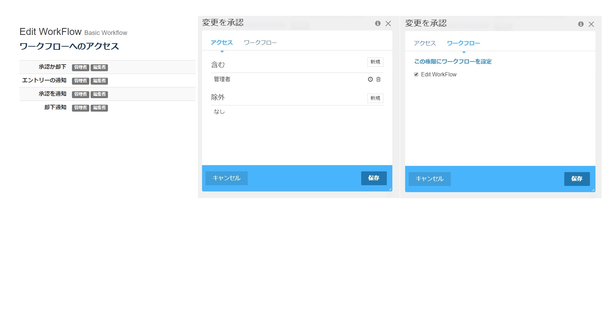Click キャンセル in the right dialog
Screen dimensions: 611x311
point(430,179)
